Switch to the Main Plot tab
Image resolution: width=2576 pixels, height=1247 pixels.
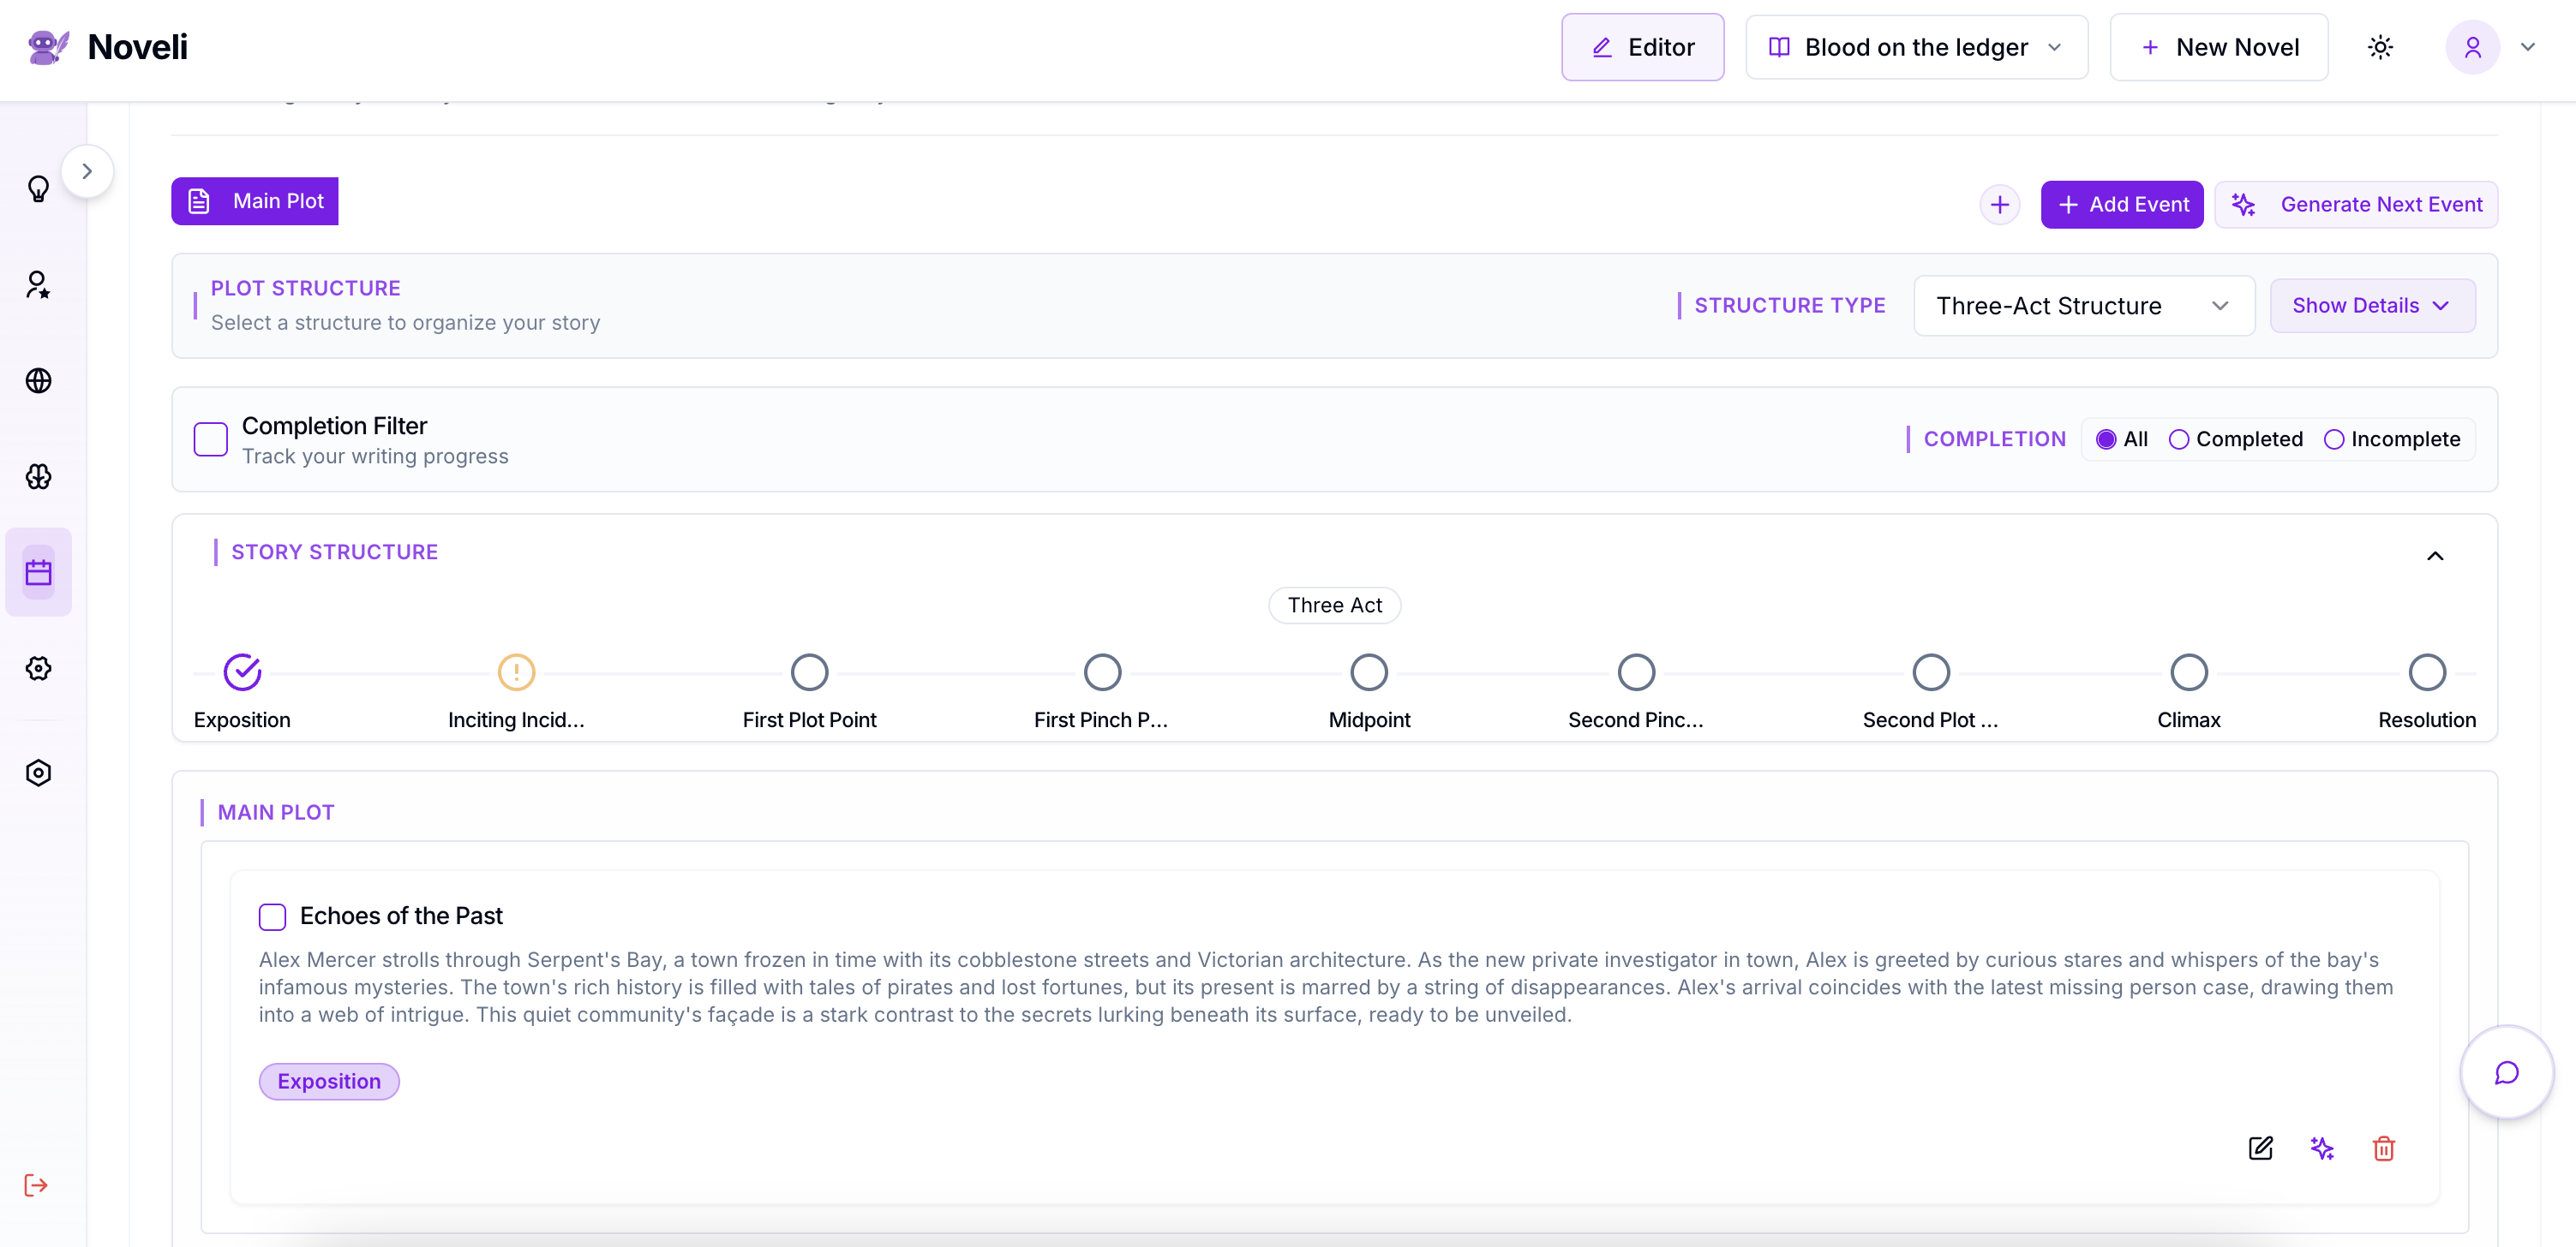(255, 200)
